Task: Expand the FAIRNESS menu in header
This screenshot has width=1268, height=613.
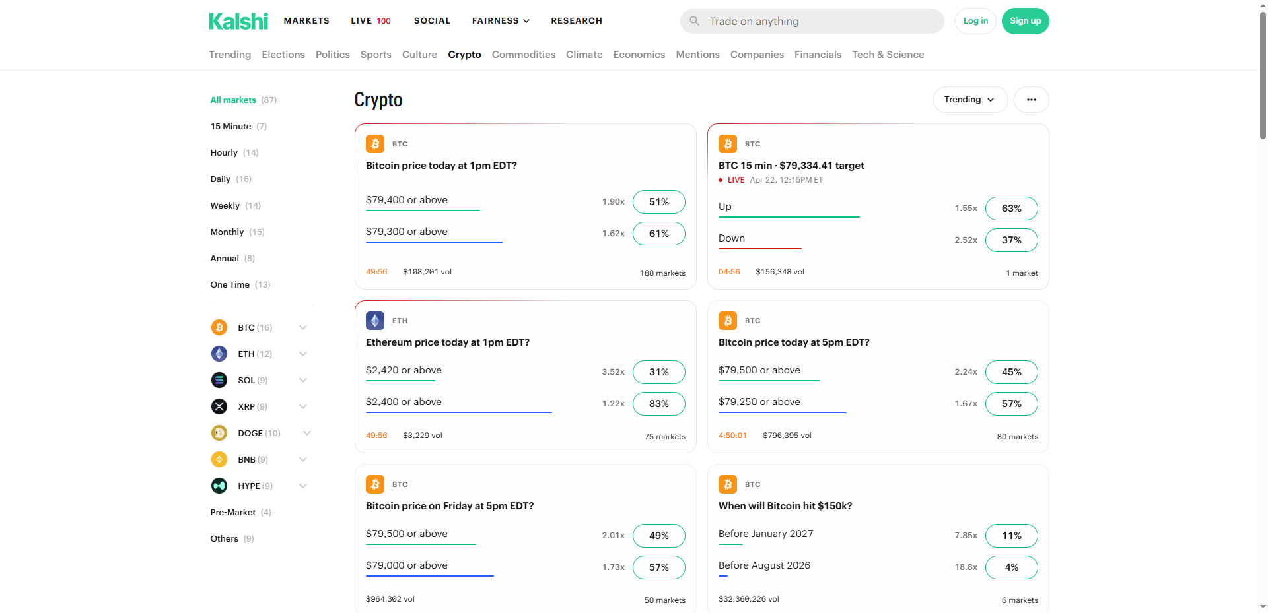Action: tap(501, 21)
